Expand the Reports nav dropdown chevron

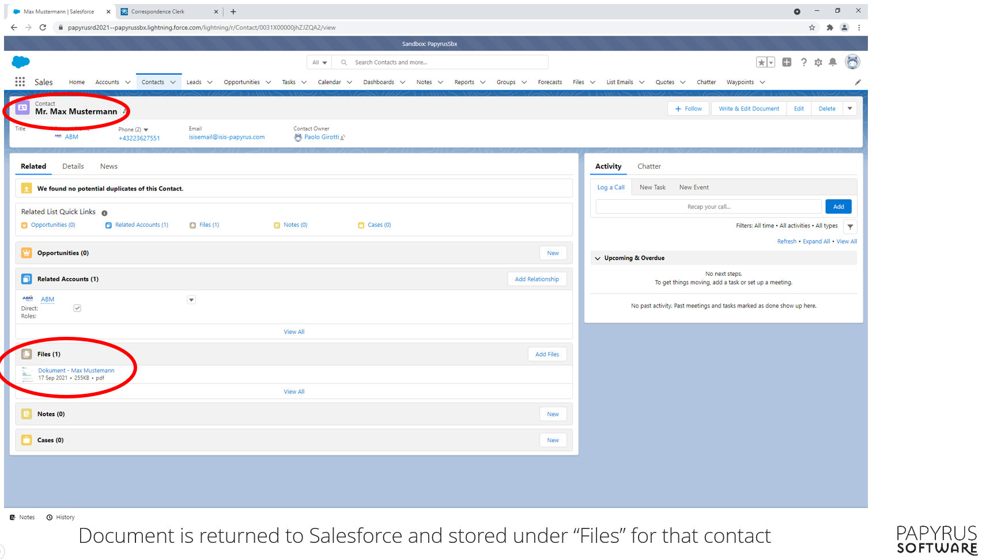(x=483, y=82)
